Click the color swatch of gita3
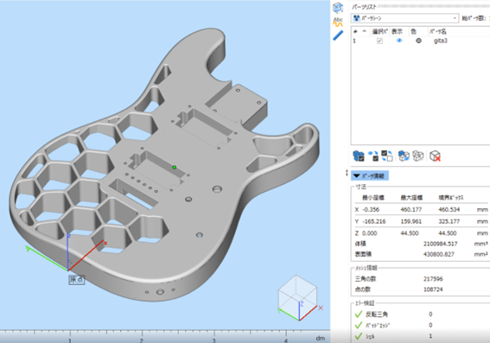Image resolution: width=490 pixels, height=343 pixels. tap(418, 41)
